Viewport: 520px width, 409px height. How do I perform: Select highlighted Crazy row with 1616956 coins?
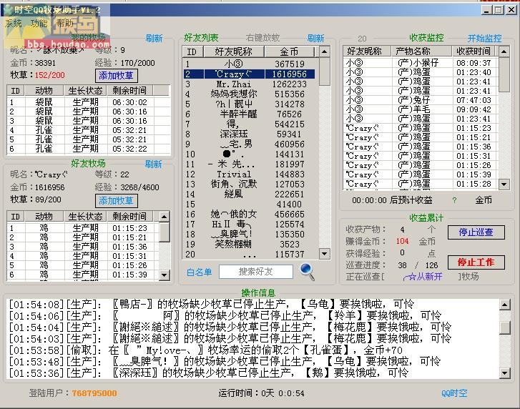coord(249,74)
